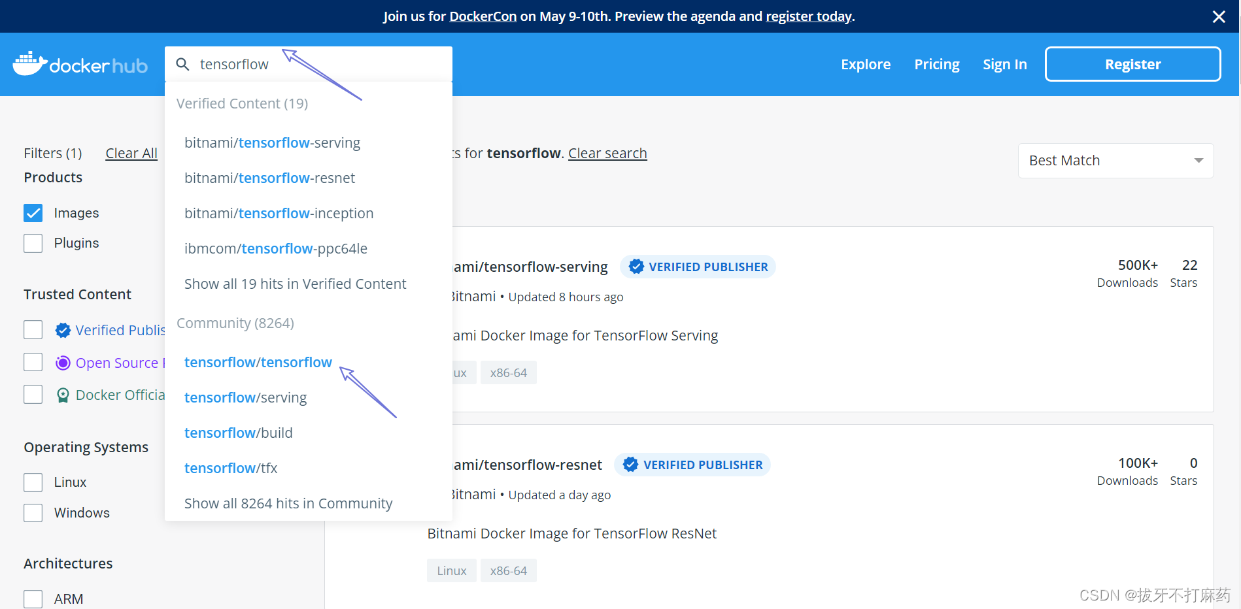1241x609 pixels.
Task: Click the verified checkmark on tensorflow-serving result
Action: (x=636, y=267)
